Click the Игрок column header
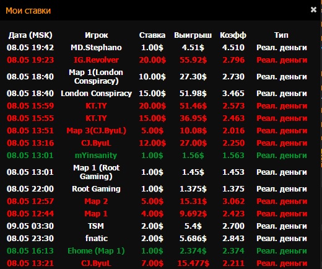This screenshot has width=322, height=269. pos(96,35)
